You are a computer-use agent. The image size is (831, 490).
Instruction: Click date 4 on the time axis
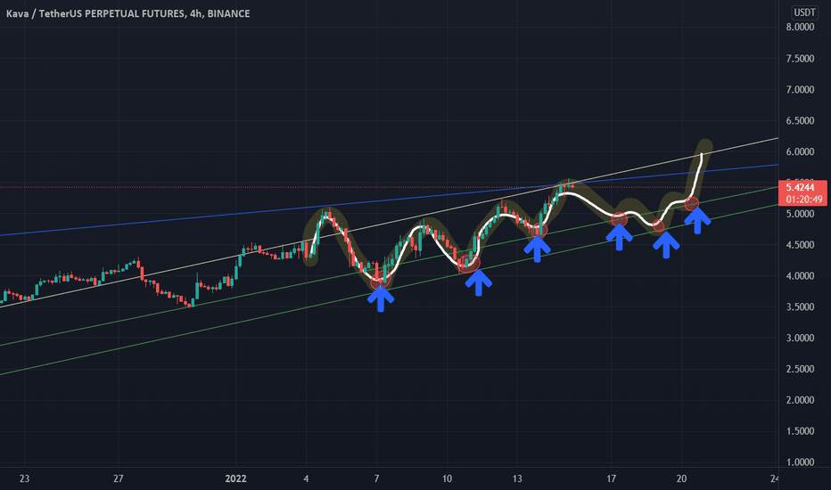click(x=306, y=479)
